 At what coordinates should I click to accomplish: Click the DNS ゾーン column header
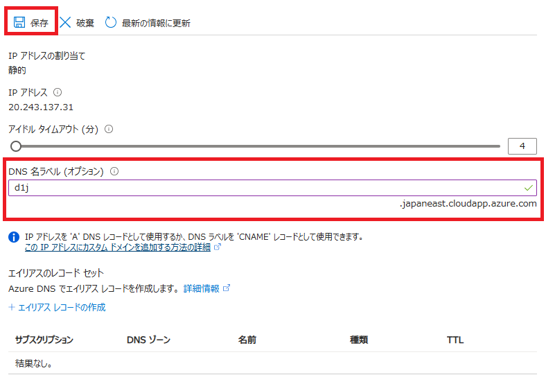pos(148,340)
